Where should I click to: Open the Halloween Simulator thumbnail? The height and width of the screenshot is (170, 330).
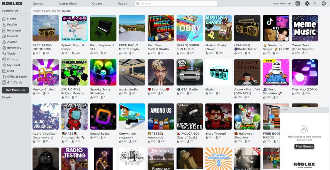click(x=247, y=116)
